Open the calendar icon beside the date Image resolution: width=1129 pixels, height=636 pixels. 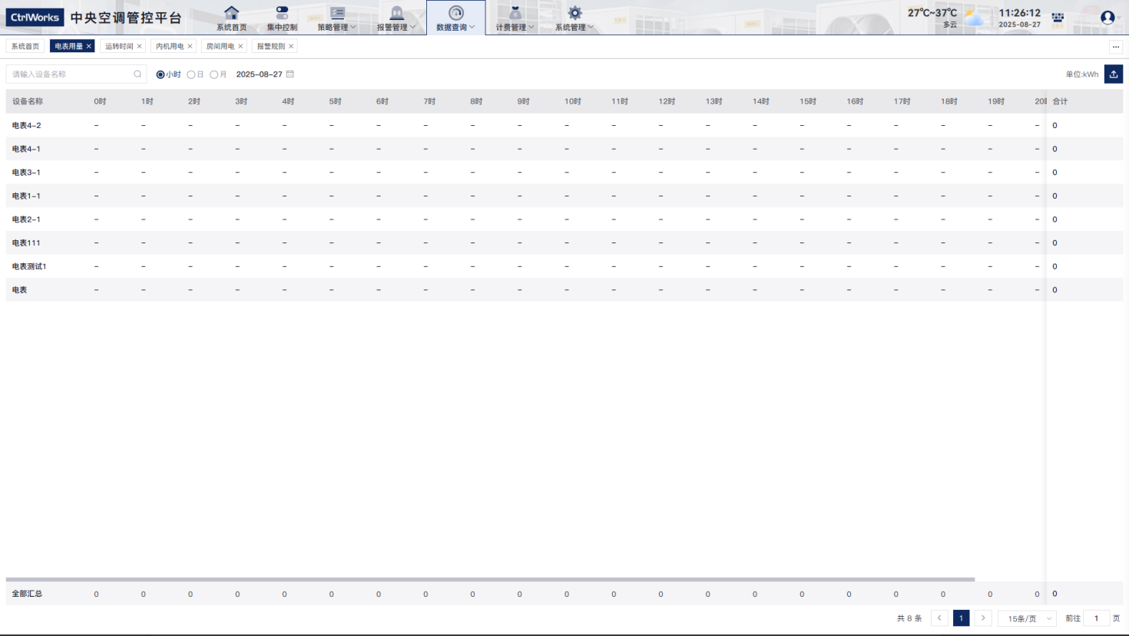[x=290, y=74]
